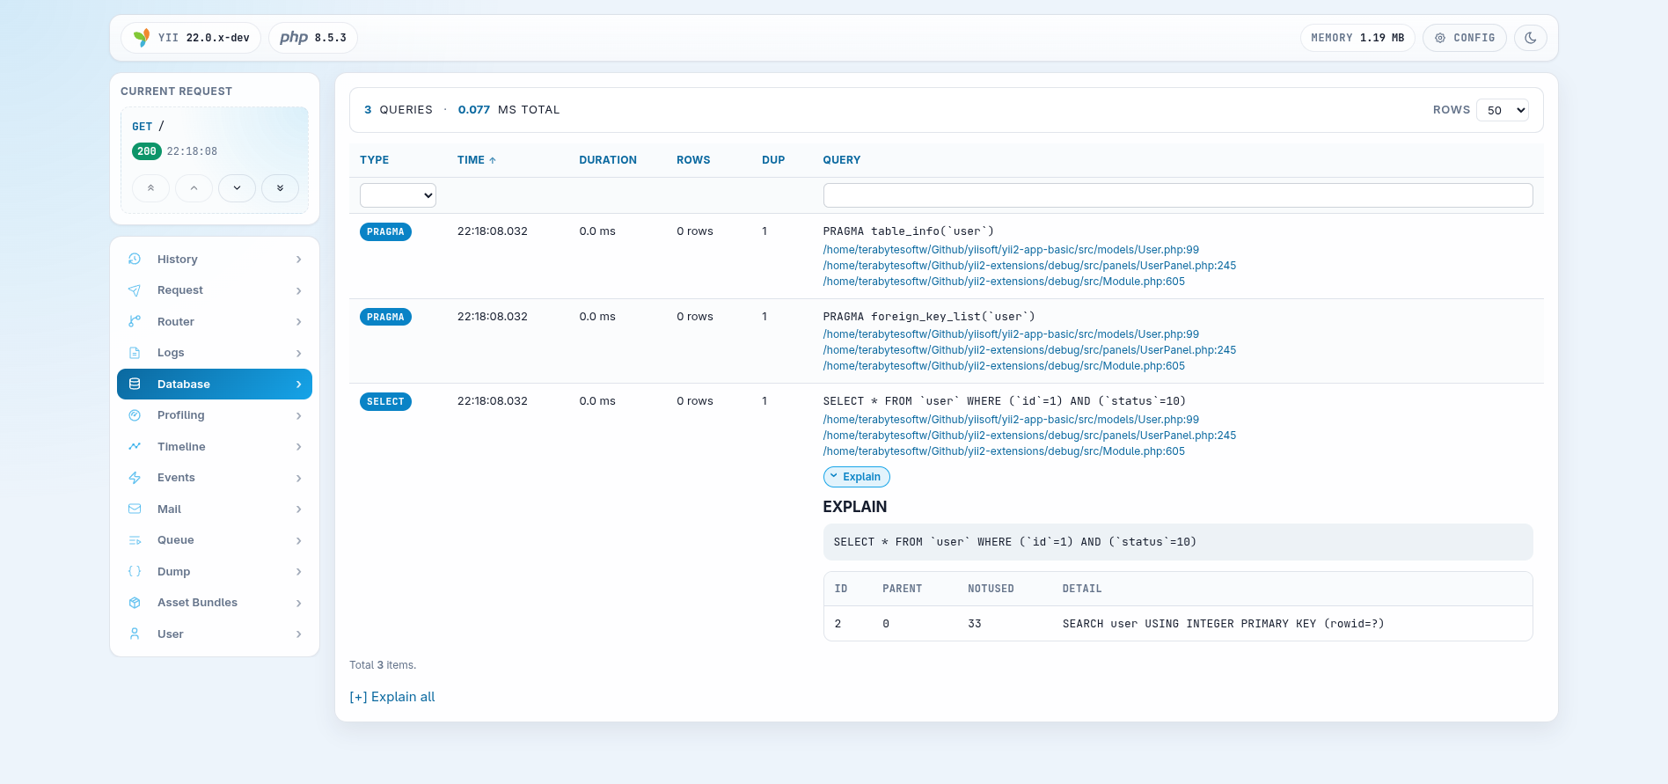Open the History menu item
This screenshot has width=1668, height=784.
point(215,259)
